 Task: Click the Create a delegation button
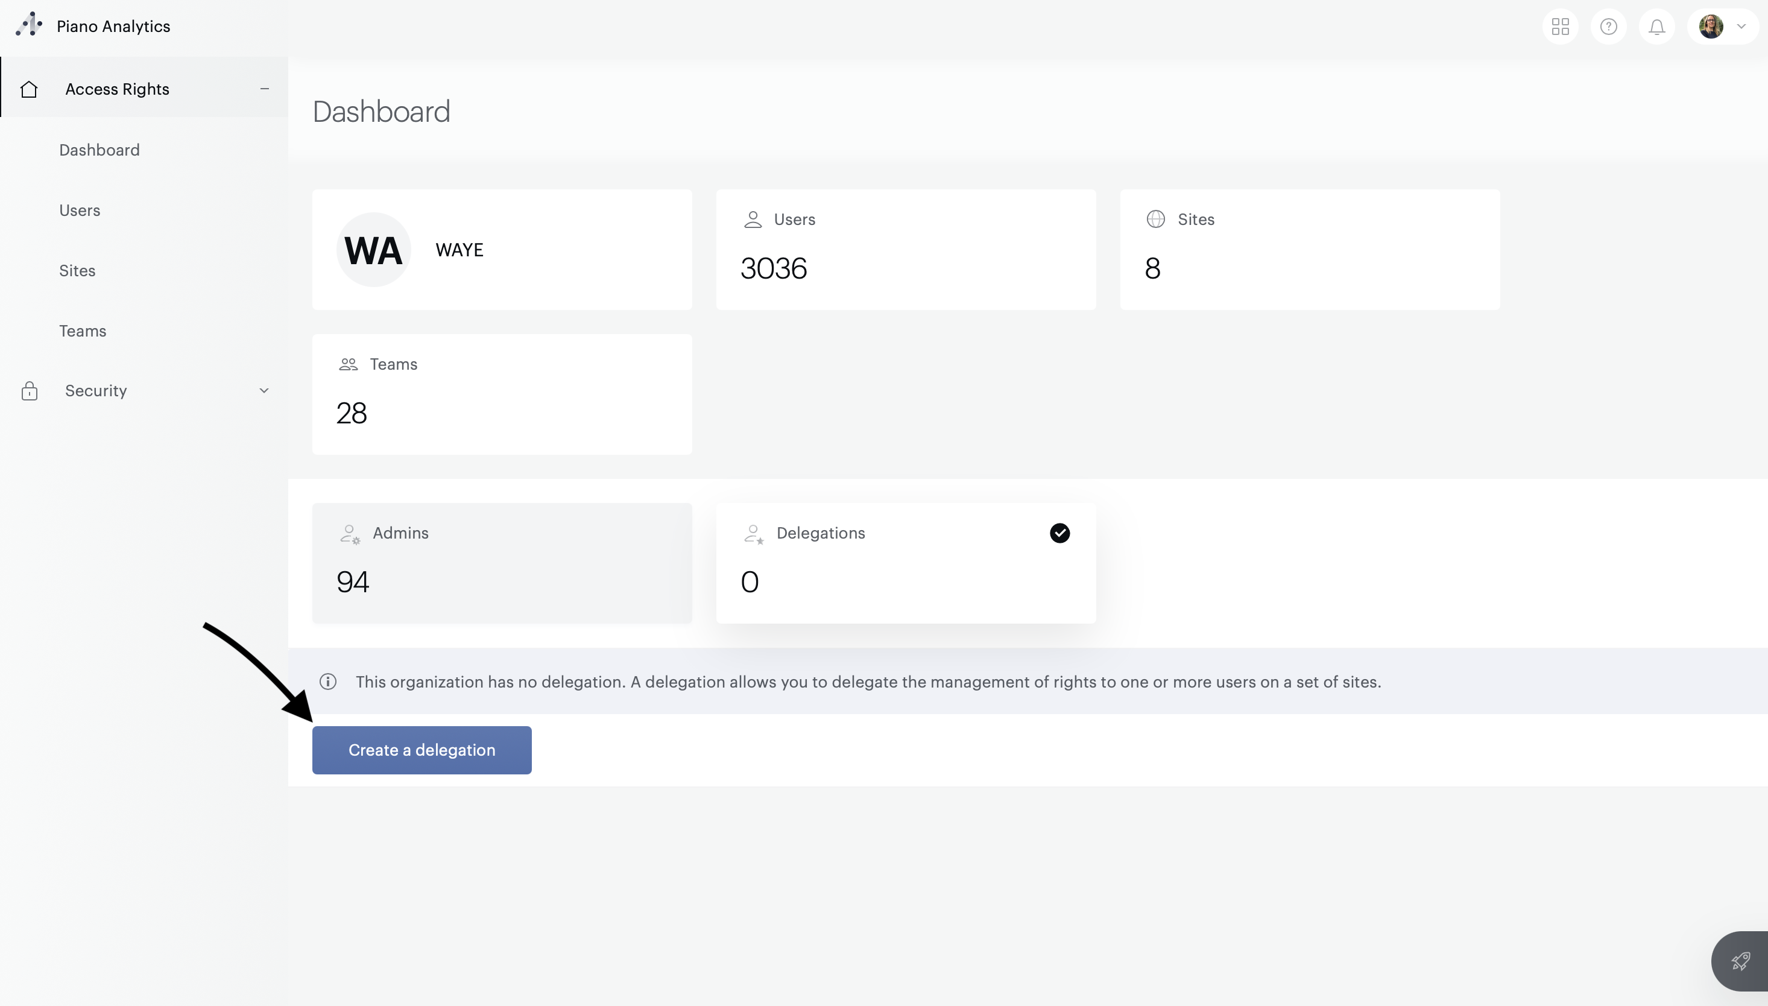pyautogui.click(x=422, y=750)
